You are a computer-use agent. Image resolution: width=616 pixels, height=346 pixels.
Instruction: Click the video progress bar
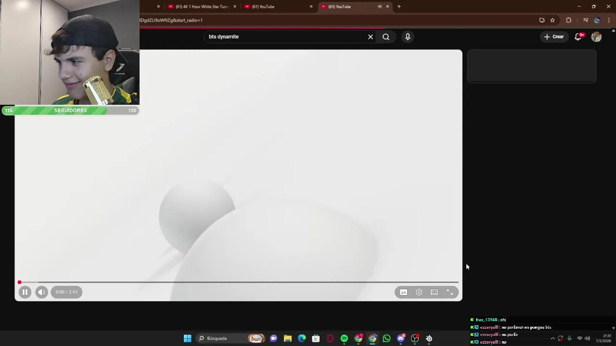coord(239,282)
